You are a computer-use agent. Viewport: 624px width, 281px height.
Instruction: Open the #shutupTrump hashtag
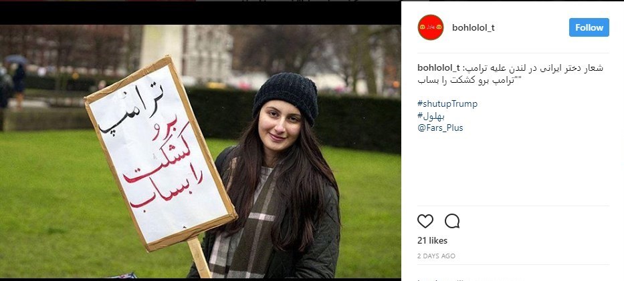[447, 104]
